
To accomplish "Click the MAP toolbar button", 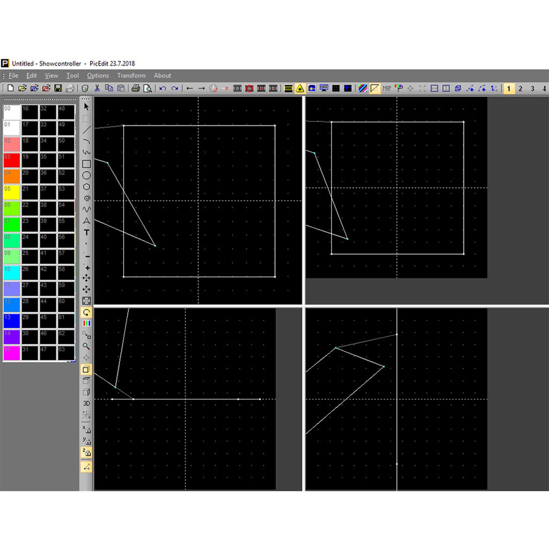I will click(x=387, y=88).
